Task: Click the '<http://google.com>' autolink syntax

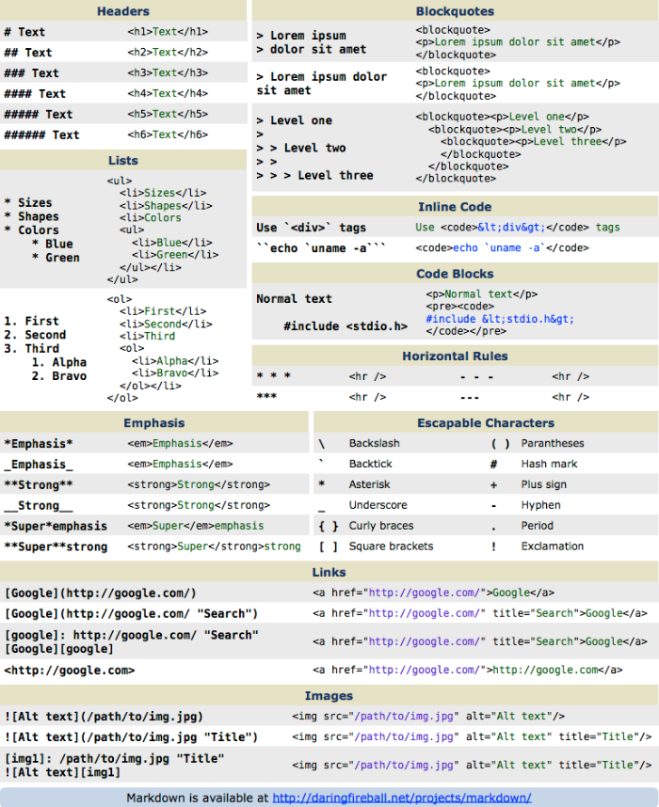Action: (69, 670)
